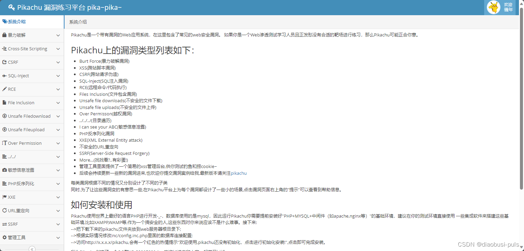Click the 系统介绍 breadcrumb label
Viewport: 524px width, 251px height.
(78, 22)
